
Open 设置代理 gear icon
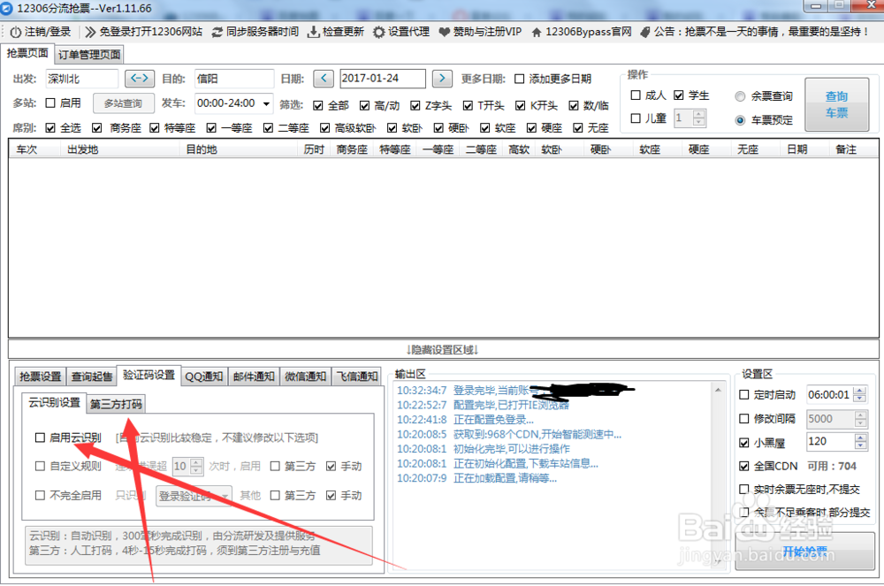[379, 32]
